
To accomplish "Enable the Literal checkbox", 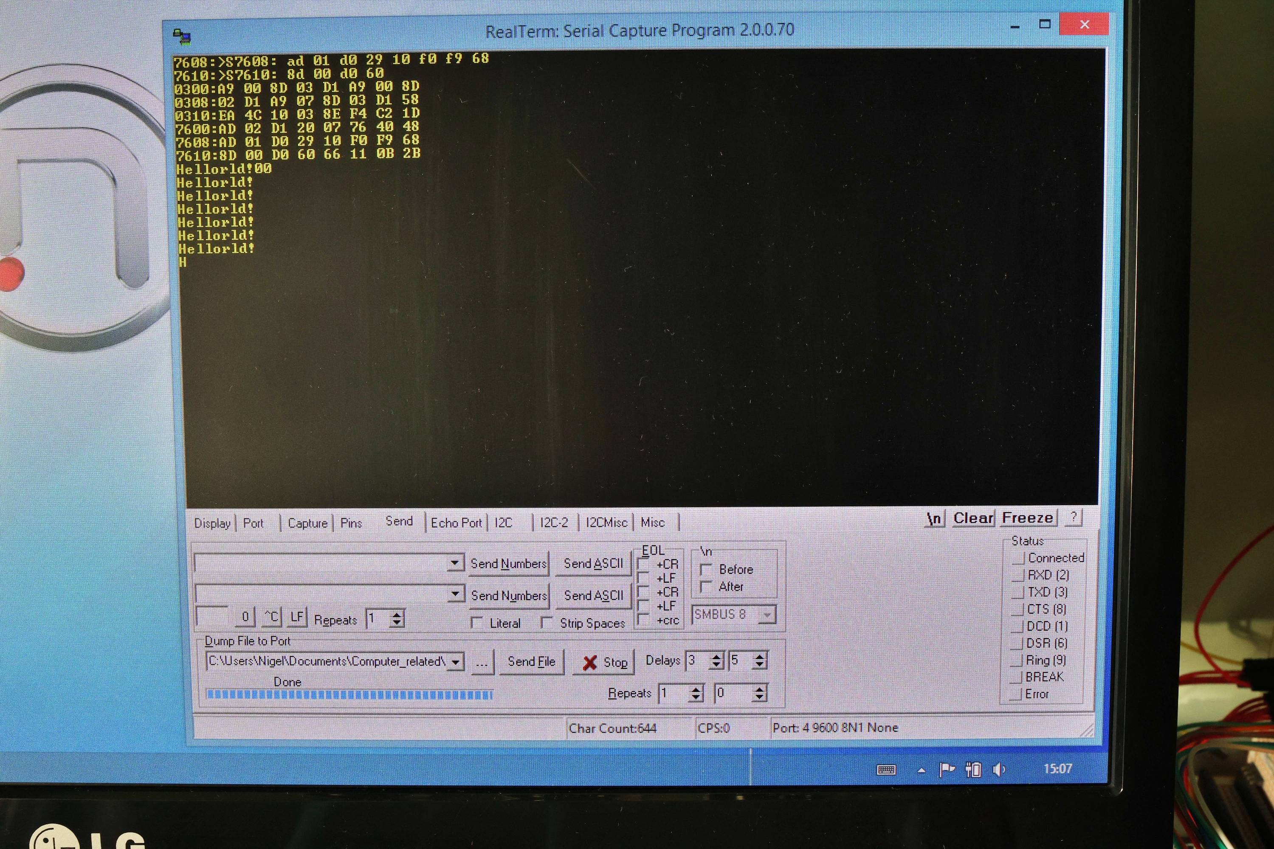I will point(476,623).
